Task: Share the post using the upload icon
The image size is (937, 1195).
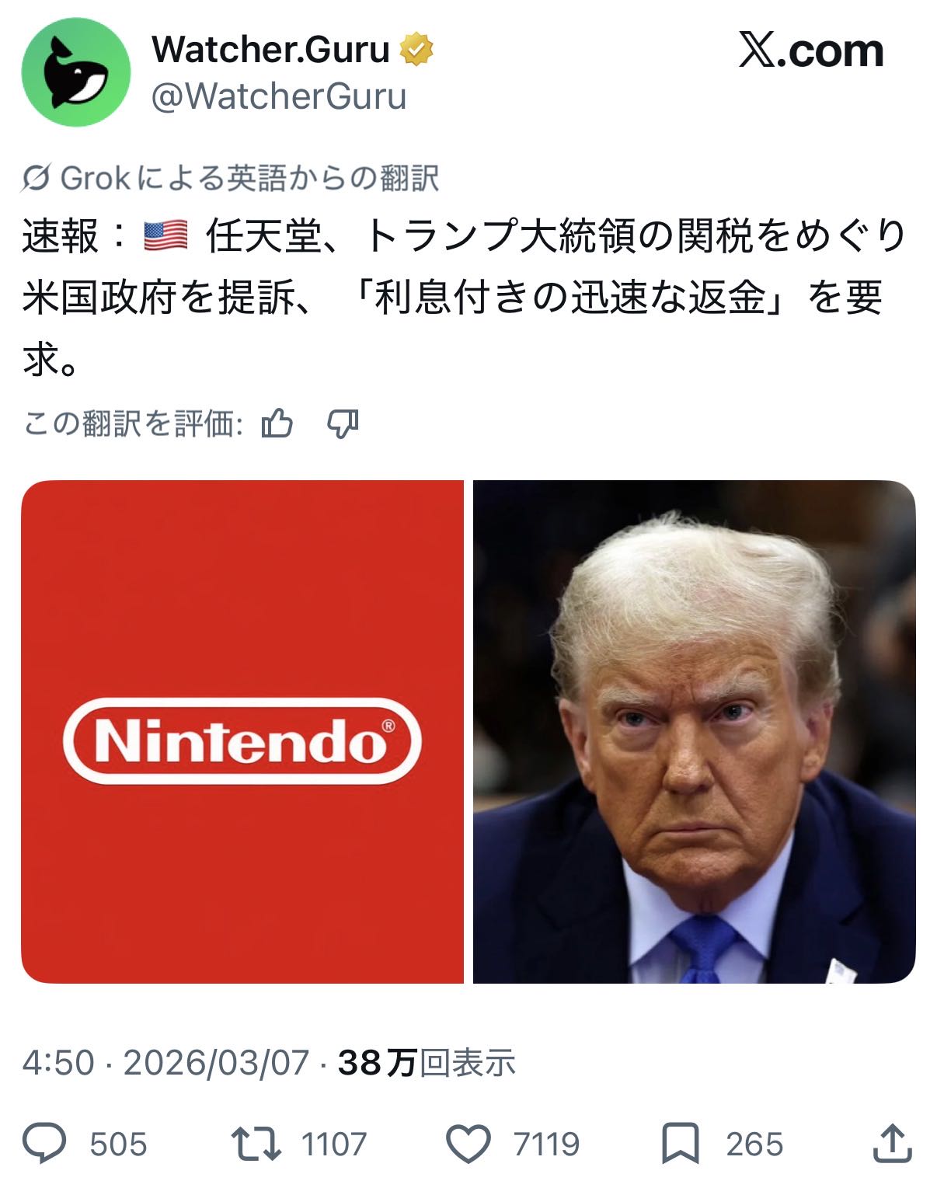Action: click(x=892, y=1143)
